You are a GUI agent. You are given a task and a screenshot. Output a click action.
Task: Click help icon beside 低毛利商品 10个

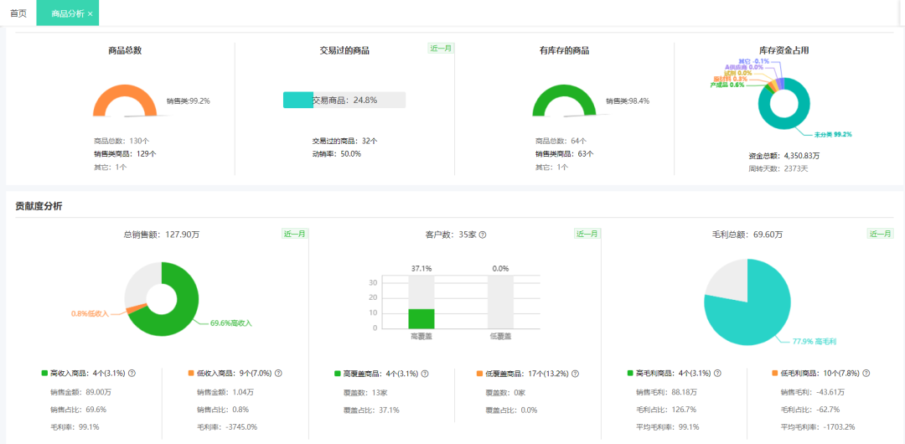click(x=866, y=374)
